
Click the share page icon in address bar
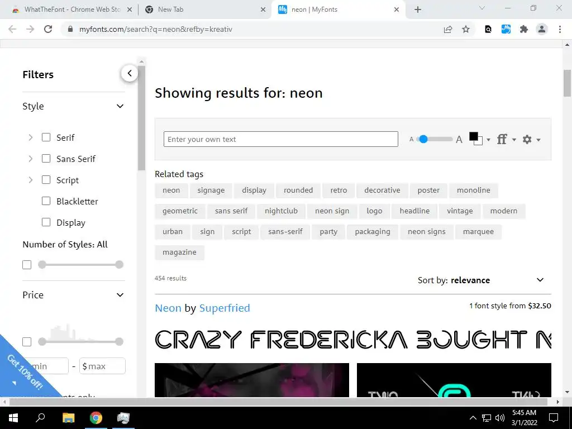448,29
